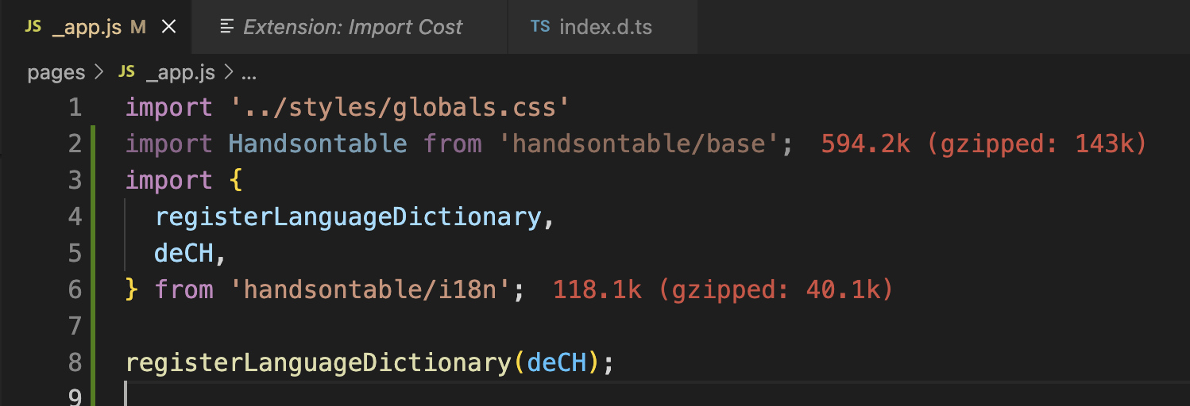This screenshot has height=406, width=1190.
Task: Click the '594.2k (gzipped: 143k)' import cost
Action: point(984,144)
